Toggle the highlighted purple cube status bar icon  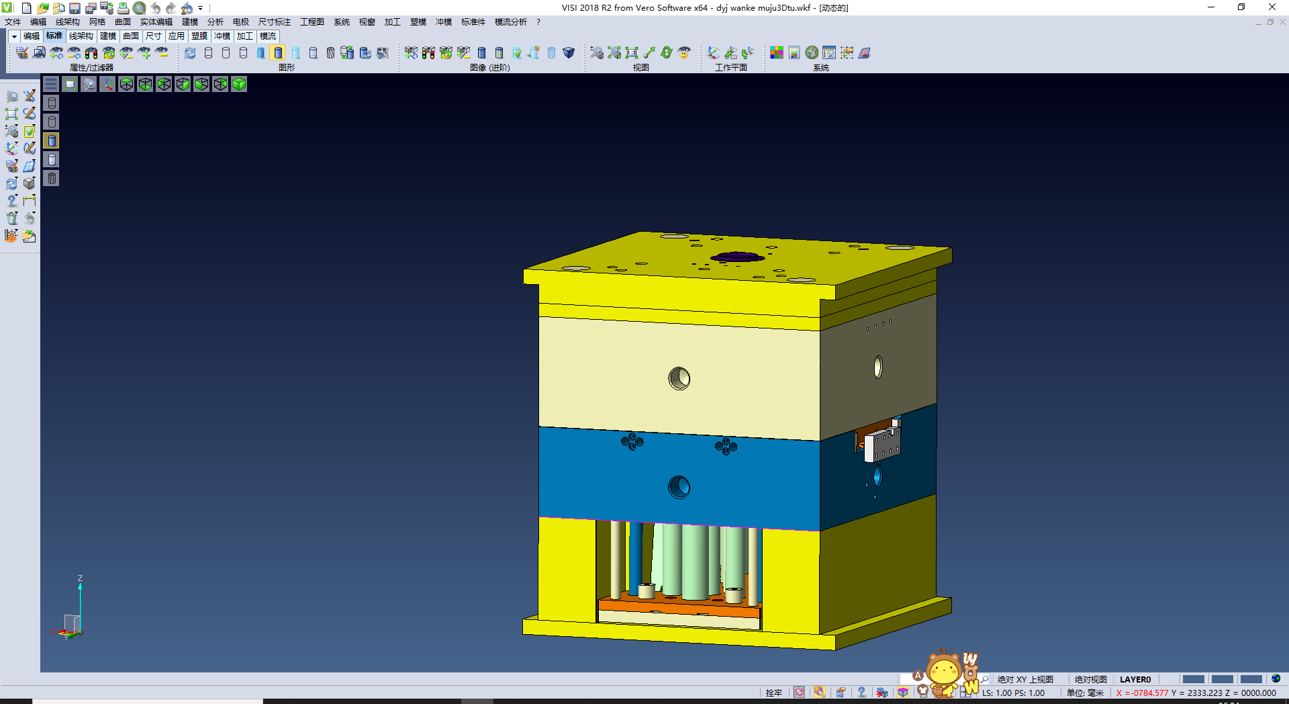(x=903, y=693)
